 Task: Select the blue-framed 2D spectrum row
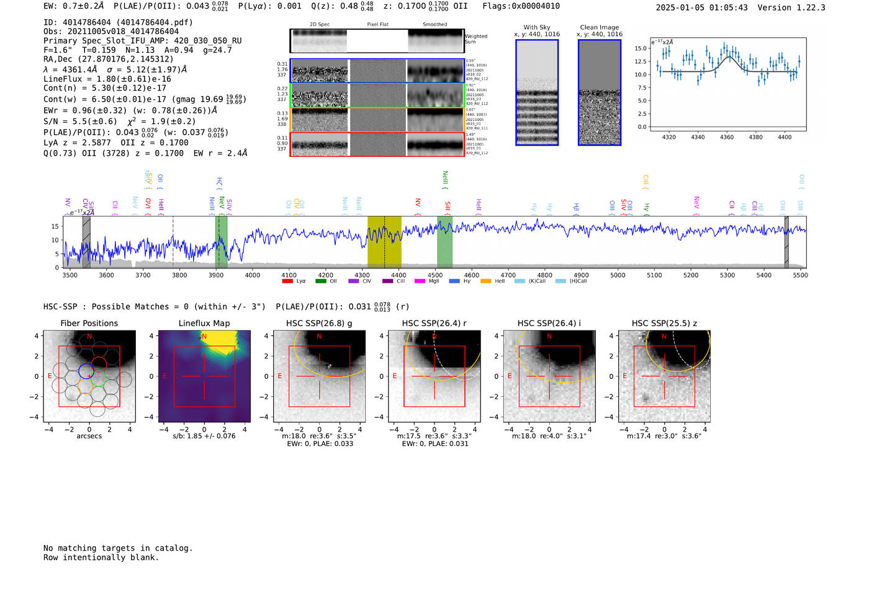pyautogui.click(x=377, y=71)
